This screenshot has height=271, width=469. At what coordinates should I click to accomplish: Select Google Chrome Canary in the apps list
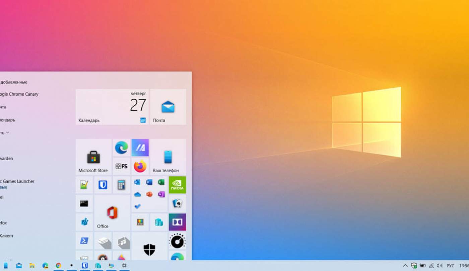point(19,94)
